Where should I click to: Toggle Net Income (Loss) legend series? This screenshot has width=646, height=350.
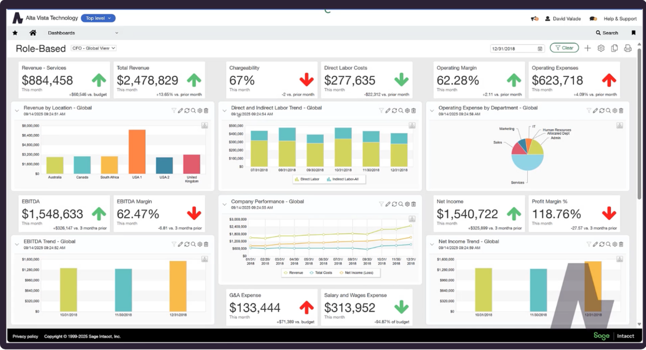(356, 273)
